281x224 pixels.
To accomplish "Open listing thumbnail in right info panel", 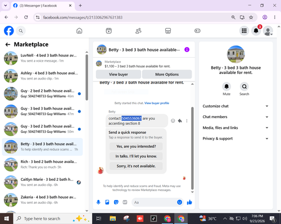I will [235, 54].
